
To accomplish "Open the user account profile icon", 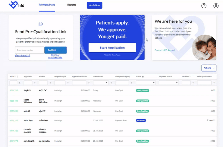I will point(216,6).
